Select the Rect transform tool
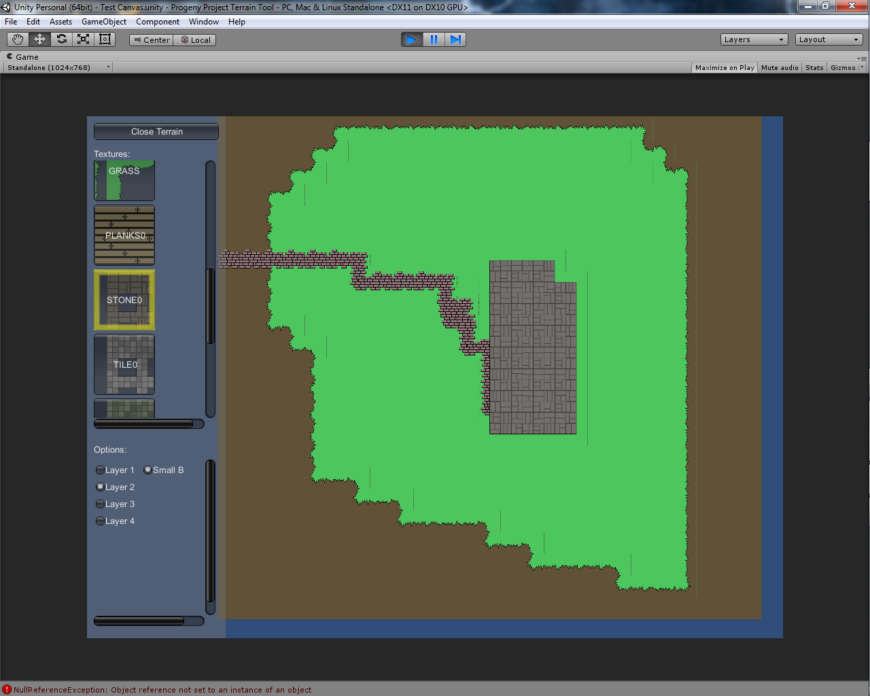This screenshot has height=696, width=870. [105, 39]
